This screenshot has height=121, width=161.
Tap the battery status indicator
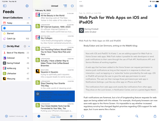pos(157,1)
